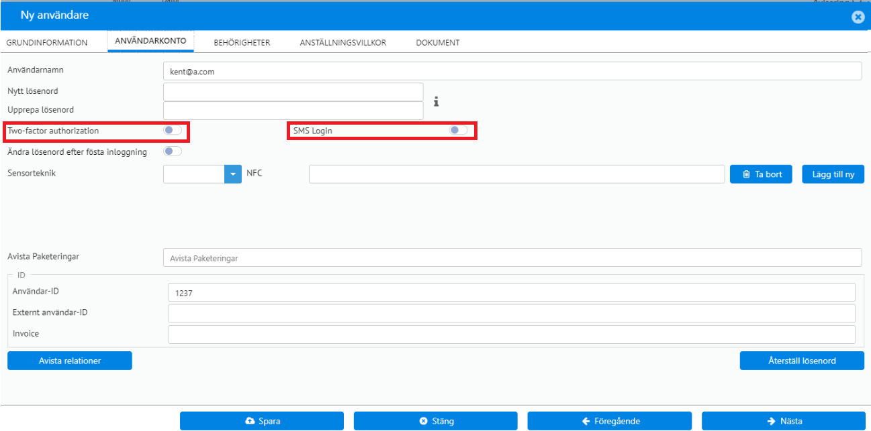The height and width of the screenshot is (431, 871).
Task: Click the Invoice input field
Action: point(512,334)
